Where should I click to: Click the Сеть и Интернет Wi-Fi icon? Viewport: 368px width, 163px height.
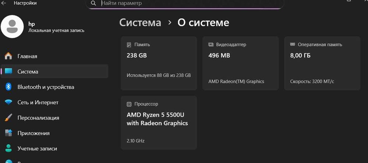click(x=8, y=102)
